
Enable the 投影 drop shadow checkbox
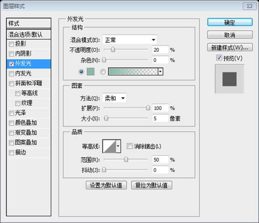(11, 44)
